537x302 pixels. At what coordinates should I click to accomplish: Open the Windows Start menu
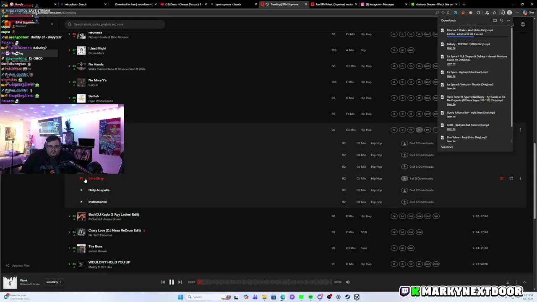pos(180,297)
